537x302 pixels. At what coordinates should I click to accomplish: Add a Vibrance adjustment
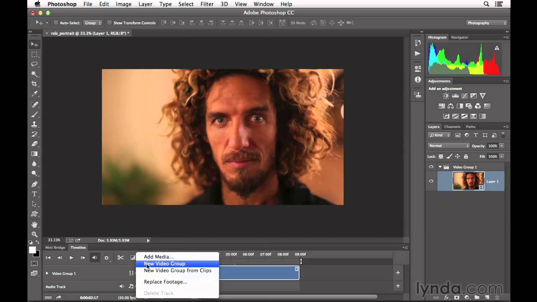click(x=483, y=96)
